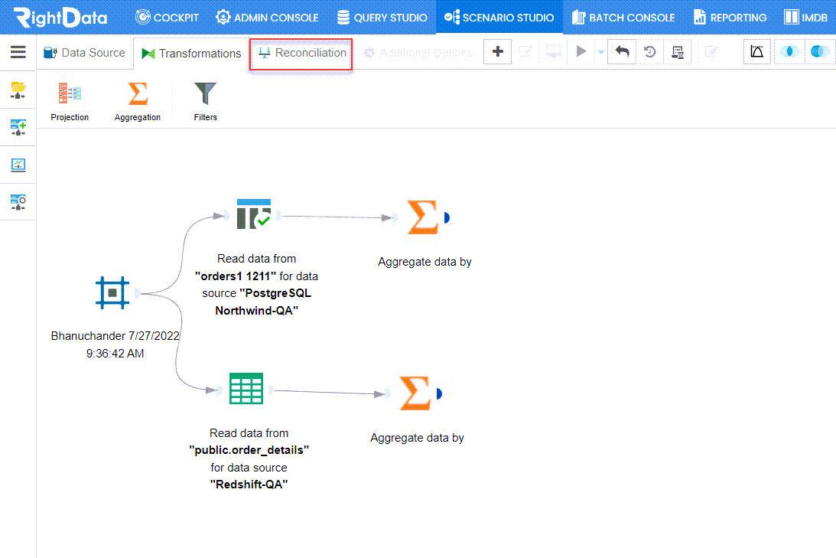Image resolution: width=836 pixels, height=558 pixels.
Task: Click the greyed monitor preview icon
Action: 554,52
